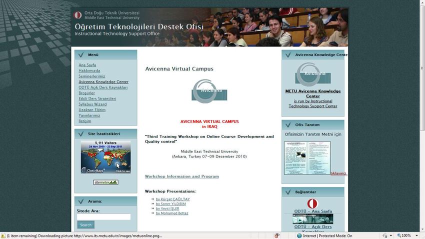425x239 pixels.
Task: Open presentation by Veysi İŞLER
Action: pyautogui.click(x=167, y=208)
